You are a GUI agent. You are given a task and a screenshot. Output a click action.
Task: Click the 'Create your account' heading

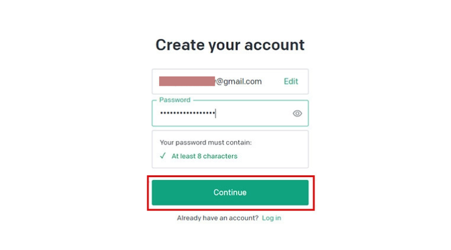click(x=230, y=45)
